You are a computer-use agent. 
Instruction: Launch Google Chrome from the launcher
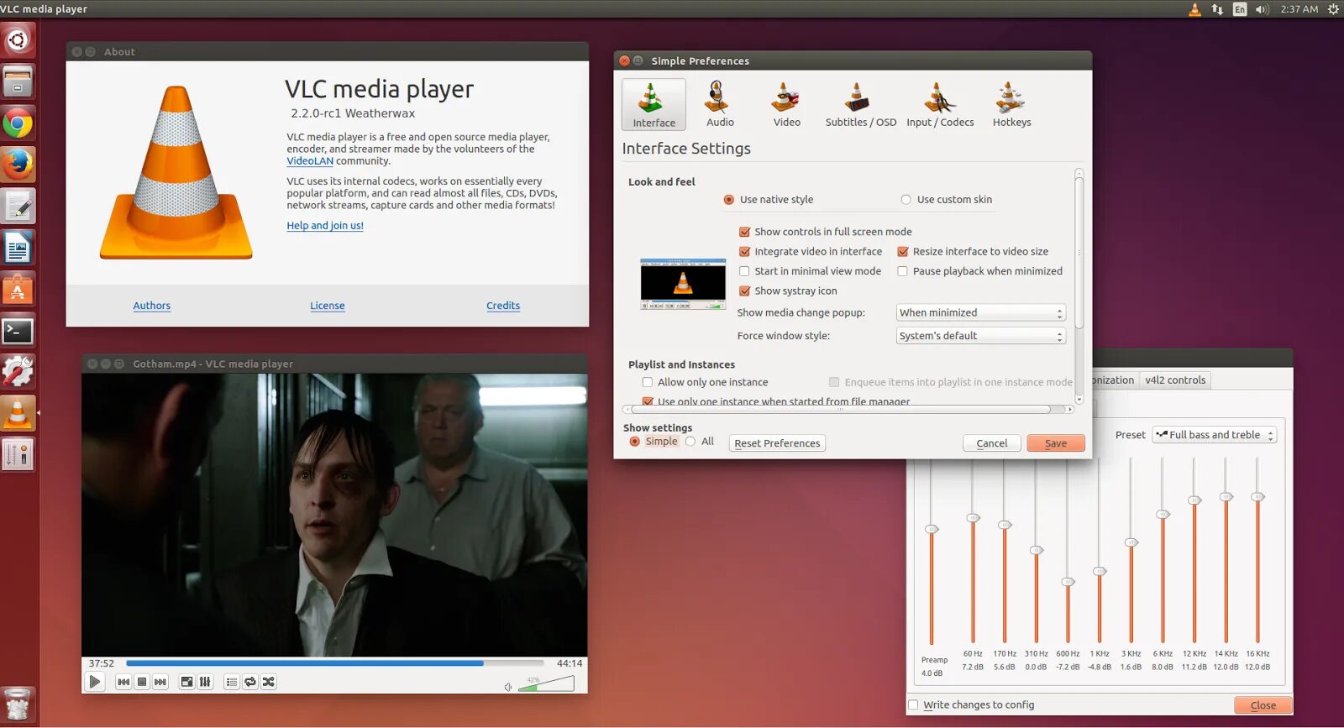pyautogui.click(x=18, y=123)
